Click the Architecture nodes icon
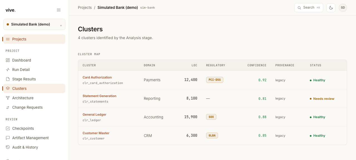Screen dimensions: 356x160 point(8,98)
